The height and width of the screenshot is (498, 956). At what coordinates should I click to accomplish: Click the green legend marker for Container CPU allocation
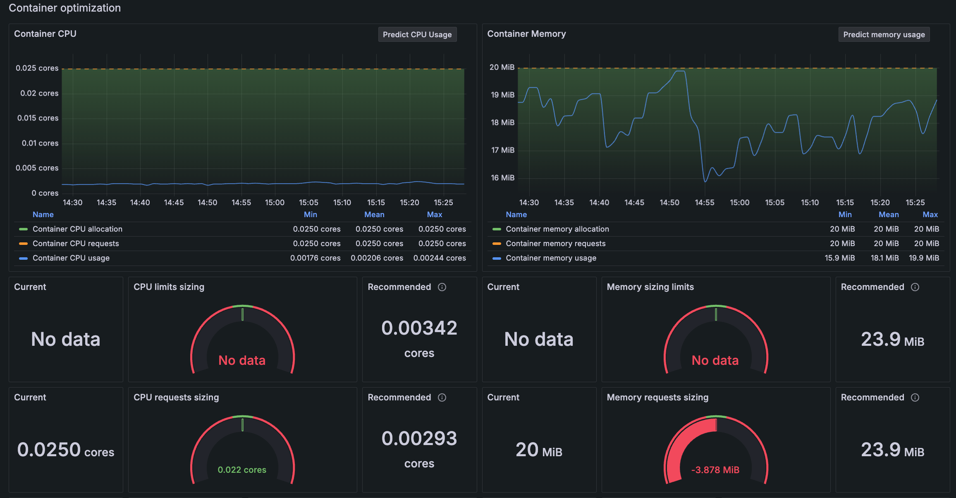(x=24, y=229)
